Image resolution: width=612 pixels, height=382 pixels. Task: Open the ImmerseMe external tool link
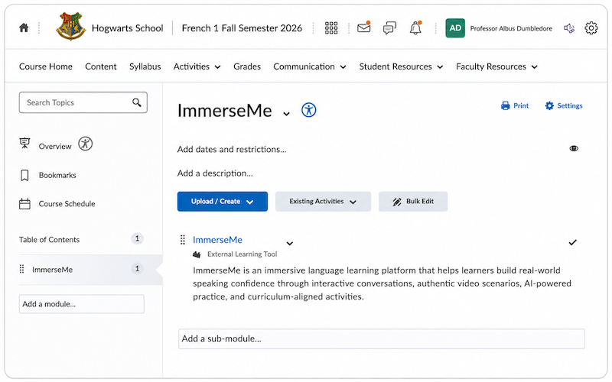point(217,240)
